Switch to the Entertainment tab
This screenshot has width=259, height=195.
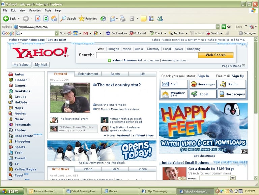[x=88, y=74]
